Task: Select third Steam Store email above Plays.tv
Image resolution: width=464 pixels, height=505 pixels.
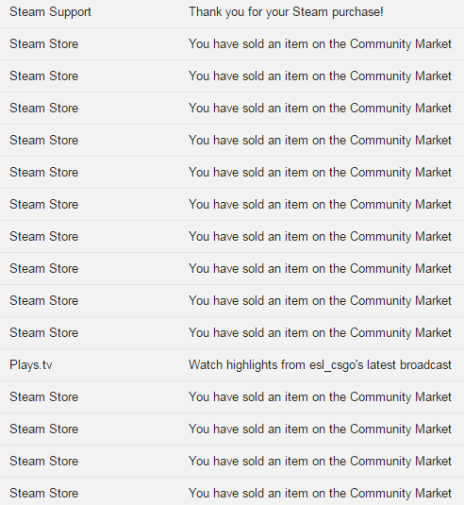Action: (x=232, y=269)
